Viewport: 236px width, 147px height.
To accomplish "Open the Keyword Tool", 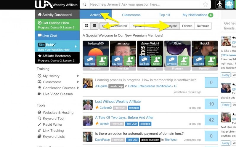I will pos(51,119).
